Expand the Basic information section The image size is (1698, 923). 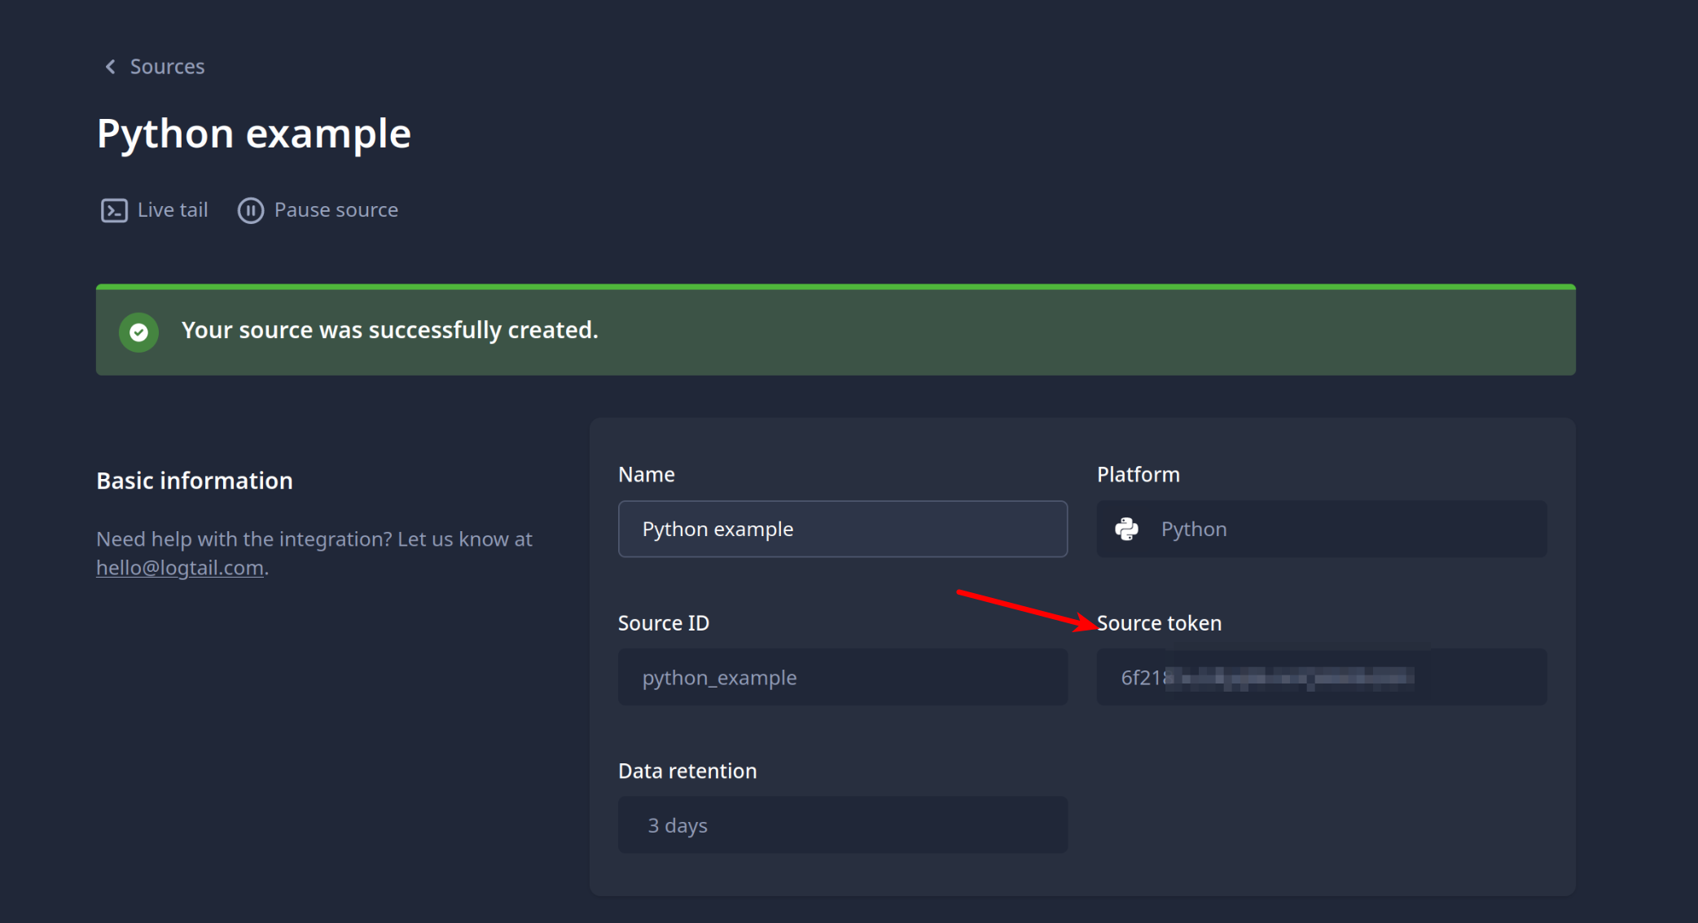(194, 480)
